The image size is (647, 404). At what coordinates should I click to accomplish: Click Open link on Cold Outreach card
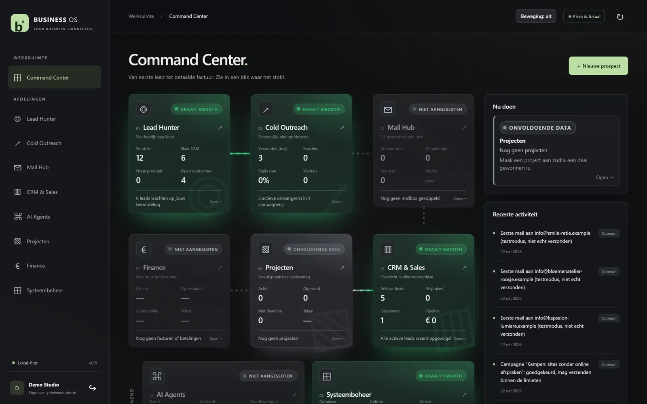pyautogui.click(x=338, y=202)
